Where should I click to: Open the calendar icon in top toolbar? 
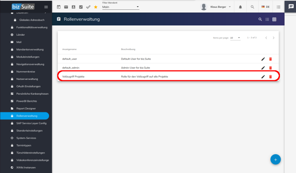click(x=59, y=7)
